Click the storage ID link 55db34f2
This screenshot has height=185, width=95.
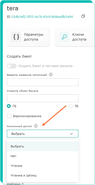pos(42,17)
